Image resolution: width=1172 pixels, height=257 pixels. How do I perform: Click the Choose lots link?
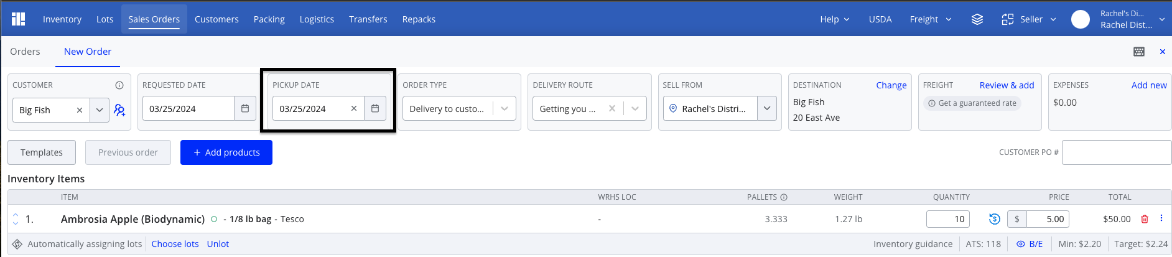[x=175, y=244]
